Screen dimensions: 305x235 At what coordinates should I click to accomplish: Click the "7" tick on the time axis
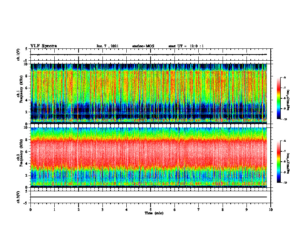(x=199, y=210)
